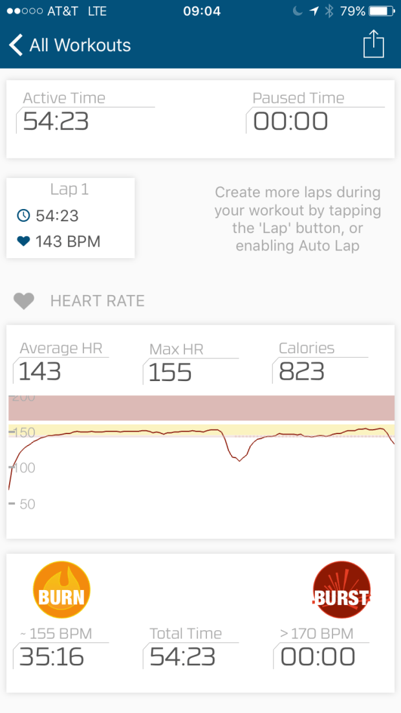Tap the dip in heart rate graph line
This screenshot has width=401, height=713.
pyautogui.click(x=239, y=459)
